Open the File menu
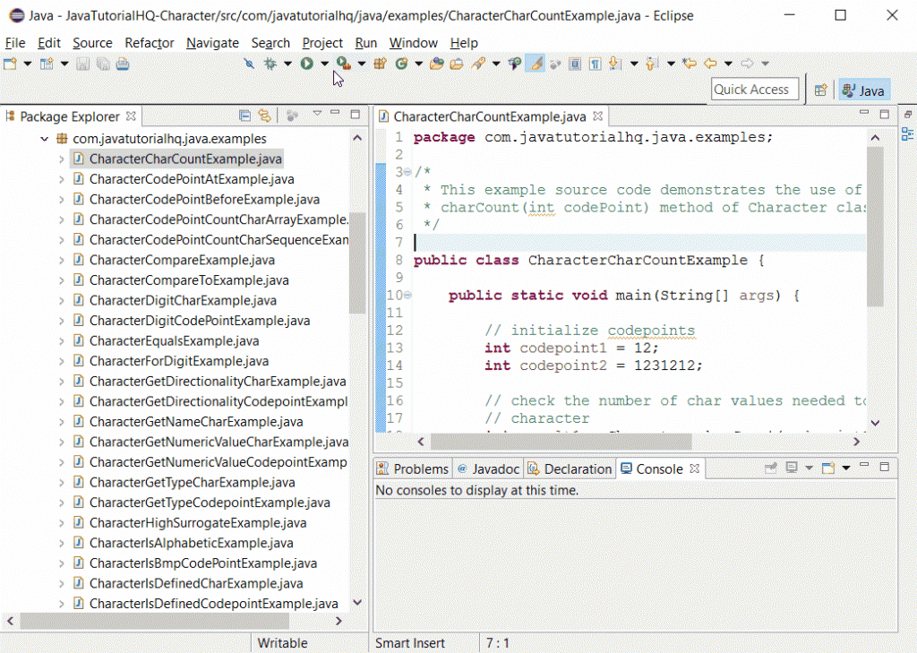Screen dimensions: 917x653 point(15,43)
